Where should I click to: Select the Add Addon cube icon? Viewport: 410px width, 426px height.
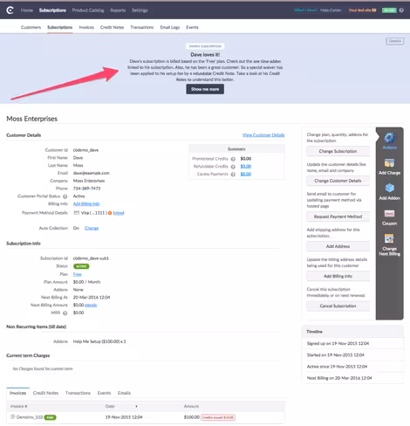pos(389,188)
